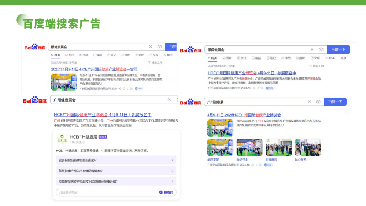Click Baidu logo beside 眼保健展会 search
This screenshot has height=206, width=366.
[x=191, y=50]
